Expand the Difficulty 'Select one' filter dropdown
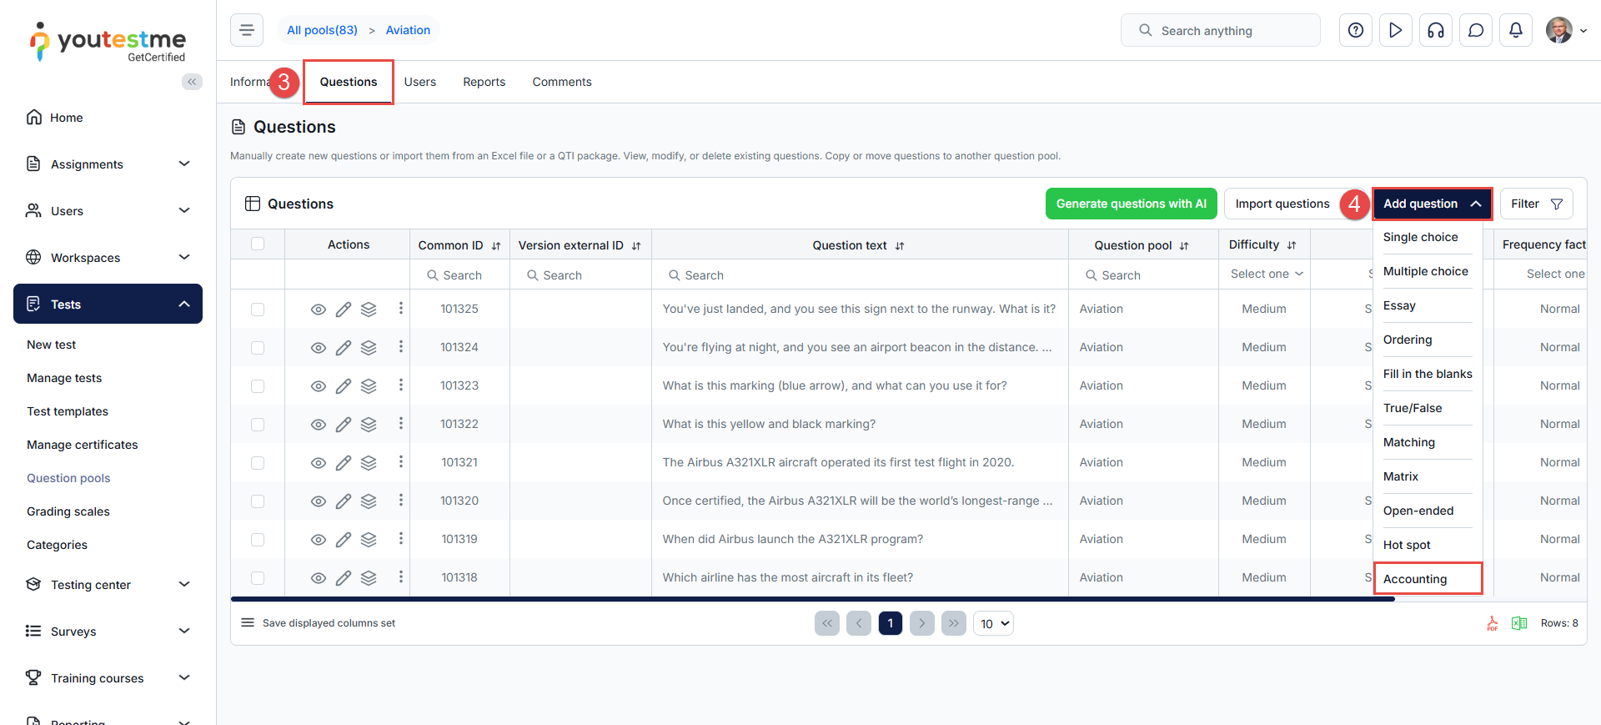1601x725 pixels. click(1265, 274)
